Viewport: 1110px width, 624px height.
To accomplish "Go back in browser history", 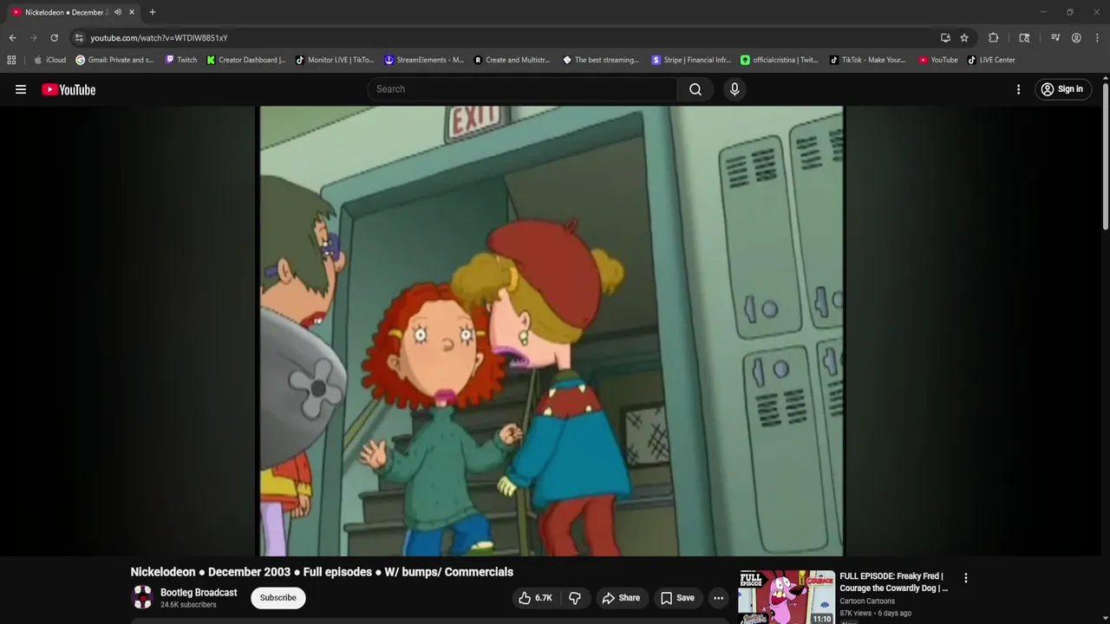I will [x=12, y=38].
